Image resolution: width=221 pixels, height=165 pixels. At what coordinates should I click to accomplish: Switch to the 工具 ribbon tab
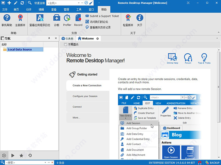click(79, 10)
